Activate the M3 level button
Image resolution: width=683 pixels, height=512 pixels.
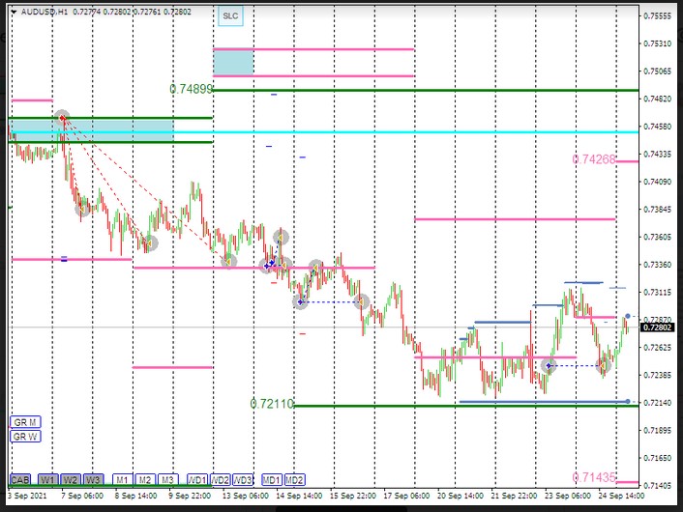(167, 479)
